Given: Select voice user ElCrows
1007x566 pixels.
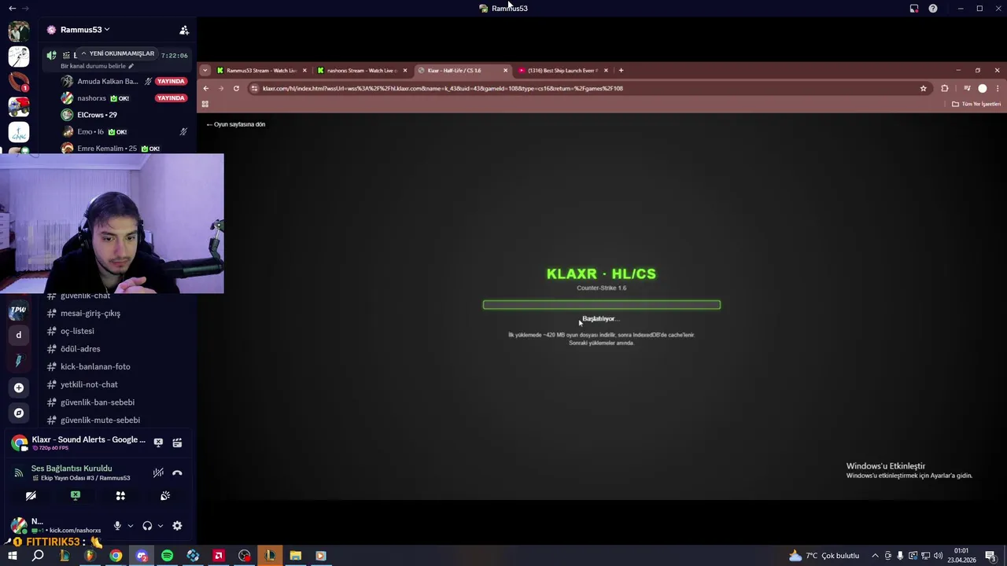Looking at the screenshot, I should [97, 115].
